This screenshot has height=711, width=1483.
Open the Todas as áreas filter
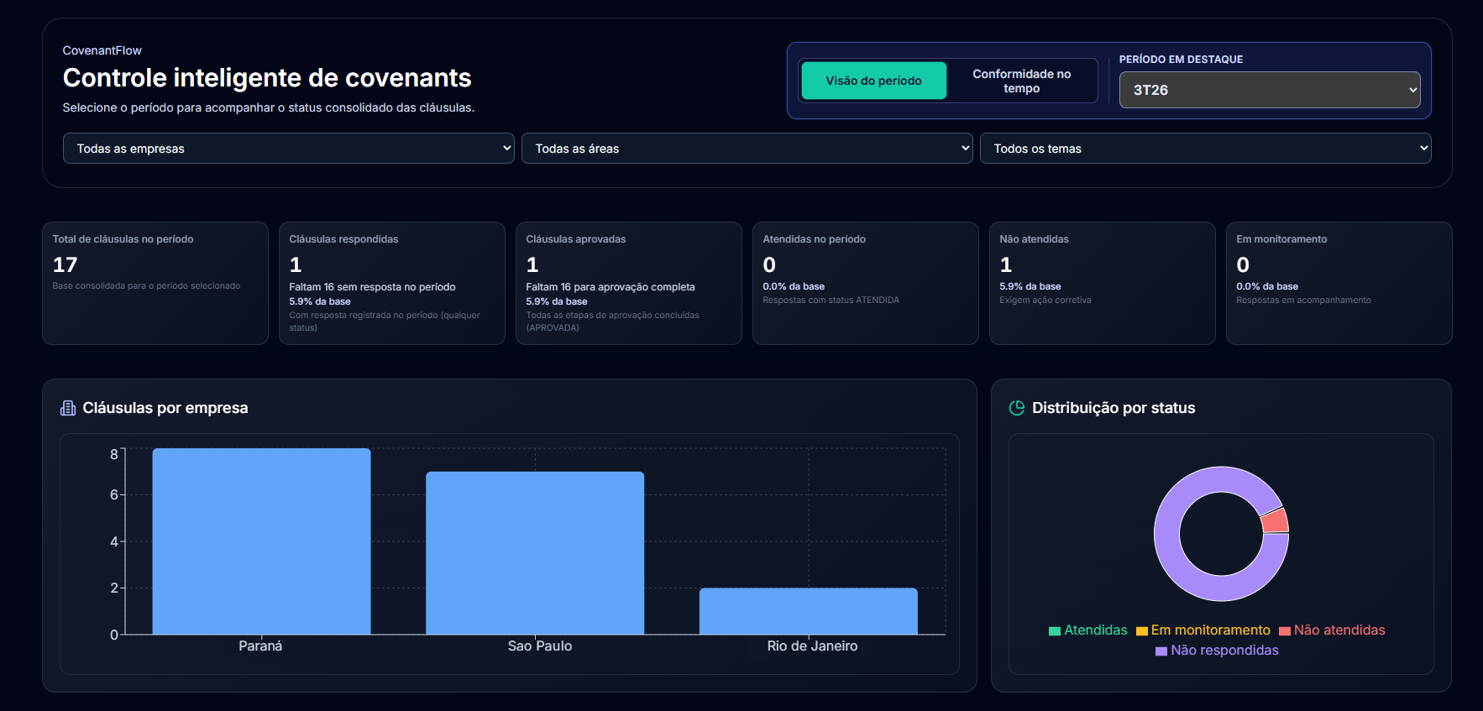[x=747, y=149]
